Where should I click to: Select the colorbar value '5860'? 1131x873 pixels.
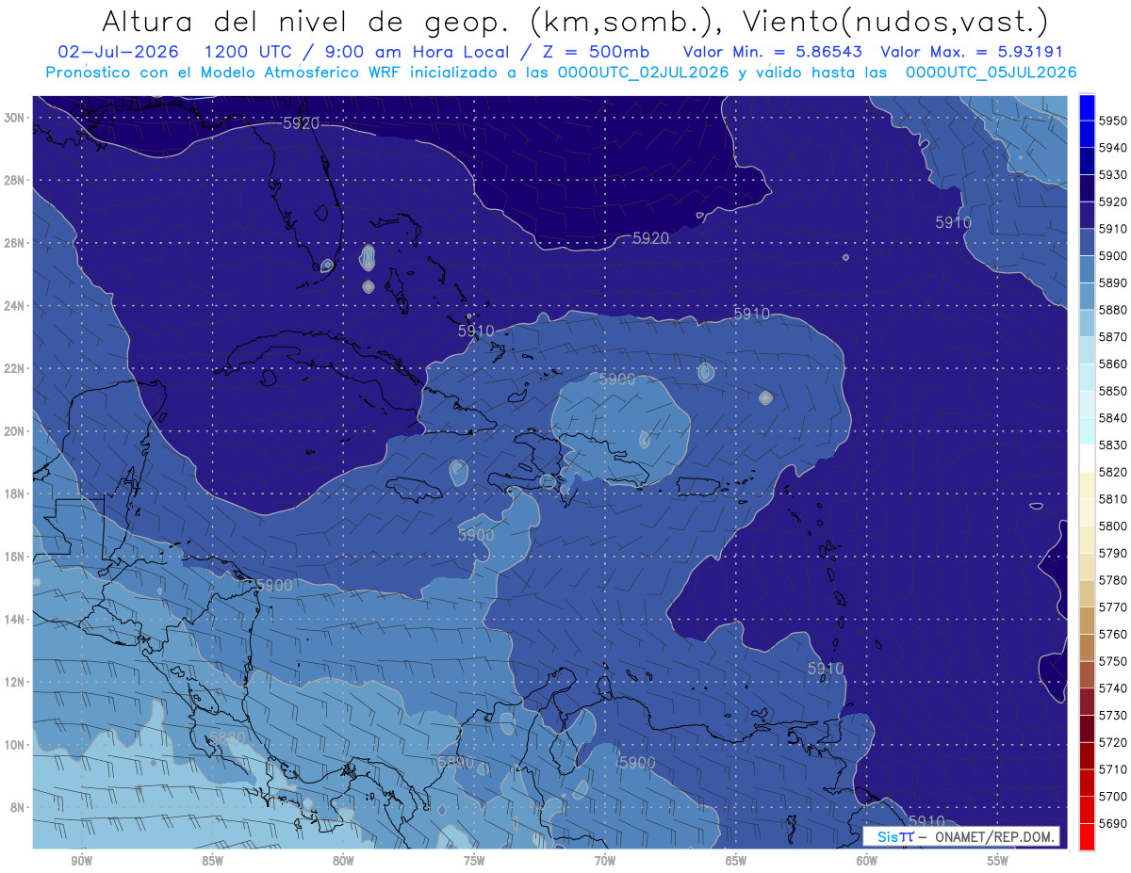click(1113, 364)
